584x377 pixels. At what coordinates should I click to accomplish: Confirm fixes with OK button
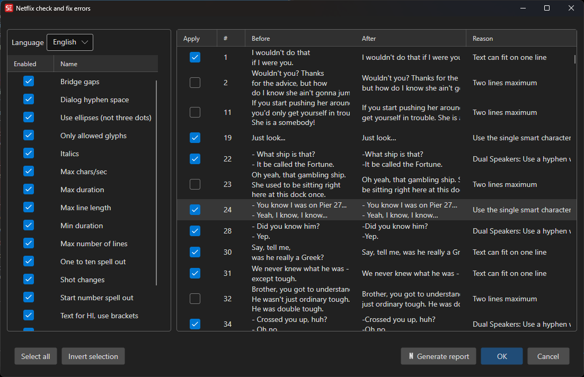point(502,356)
